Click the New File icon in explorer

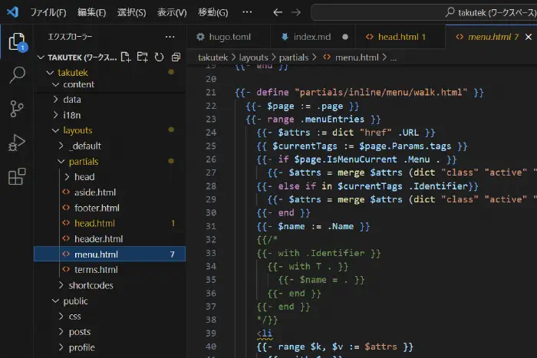tap(126, 57)
